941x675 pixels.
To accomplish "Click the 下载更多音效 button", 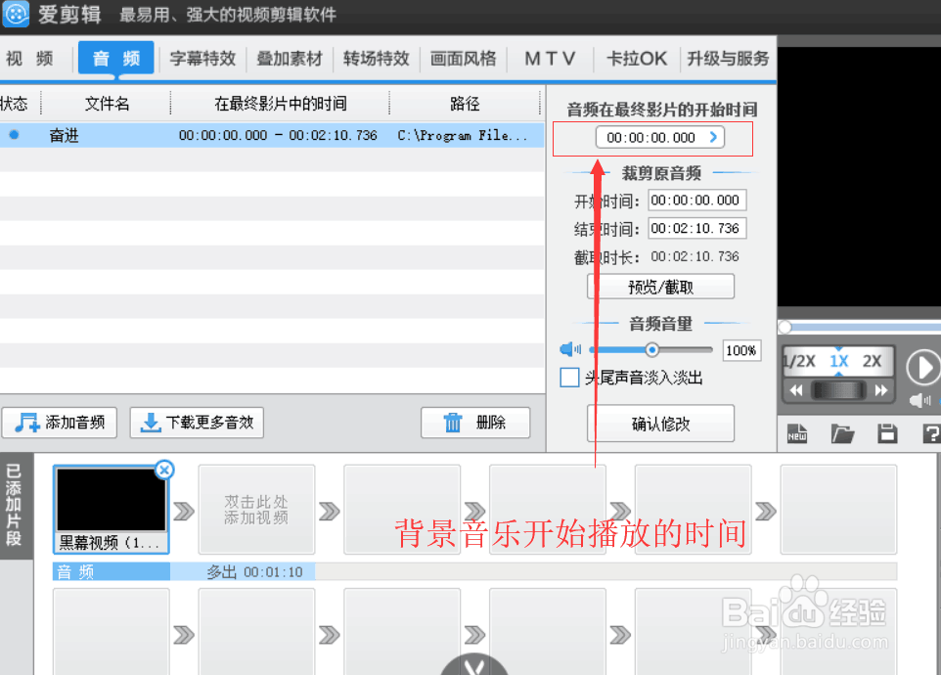I will [x=197, y=423].
